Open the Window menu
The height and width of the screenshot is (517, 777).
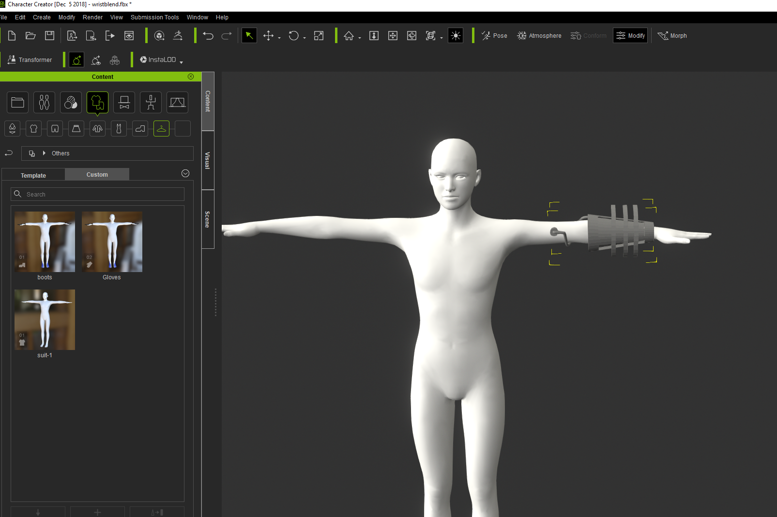pyautogui.click(x=198, y=17)
